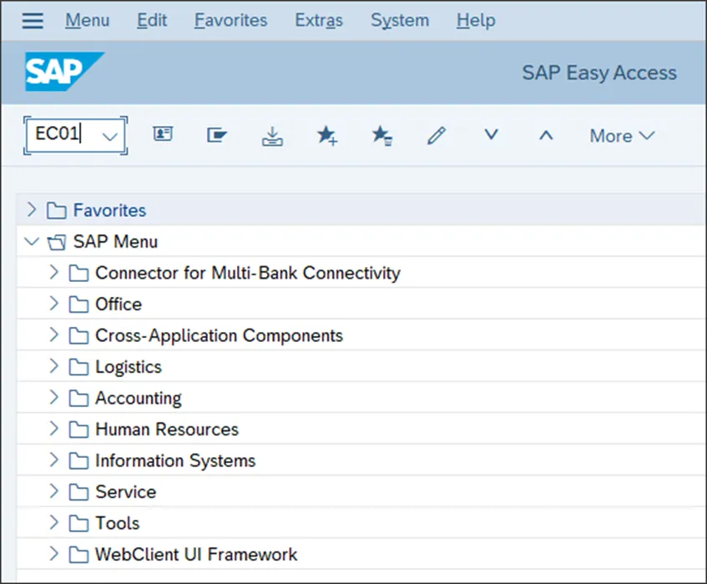Image resolution: width=707 pixels, height=584 pixels.
Task: Click the SAP logo
Action: tap(64, 72)
